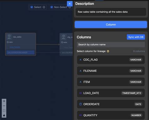
Task: Click the text type icon beside CDC_FLAG
Action: (x=80, y=60)
